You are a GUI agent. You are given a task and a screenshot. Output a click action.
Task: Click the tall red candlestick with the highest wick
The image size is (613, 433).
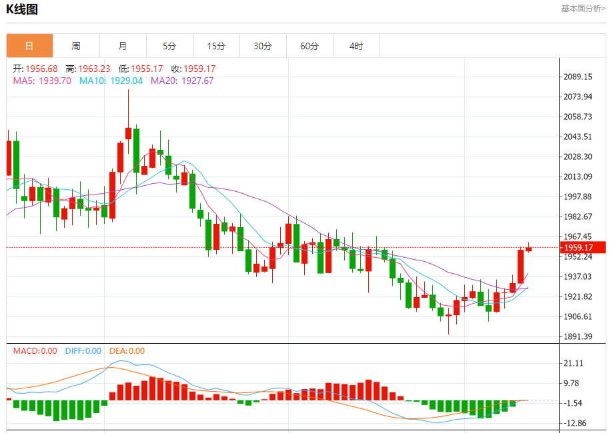coord(128,133)
